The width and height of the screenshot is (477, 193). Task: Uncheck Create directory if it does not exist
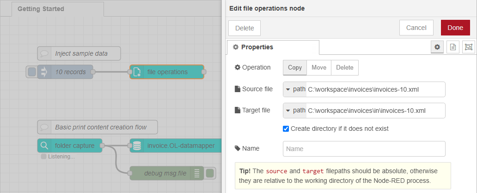pyautogui.click(x=286, y=129)
